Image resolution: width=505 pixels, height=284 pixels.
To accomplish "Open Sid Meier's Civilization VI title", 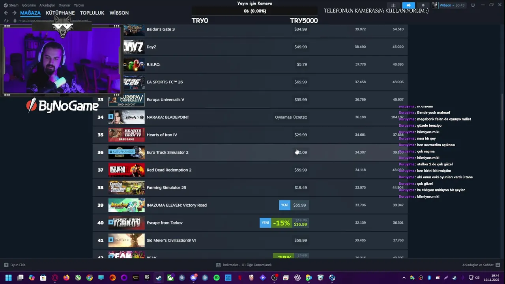I will 171,240.
